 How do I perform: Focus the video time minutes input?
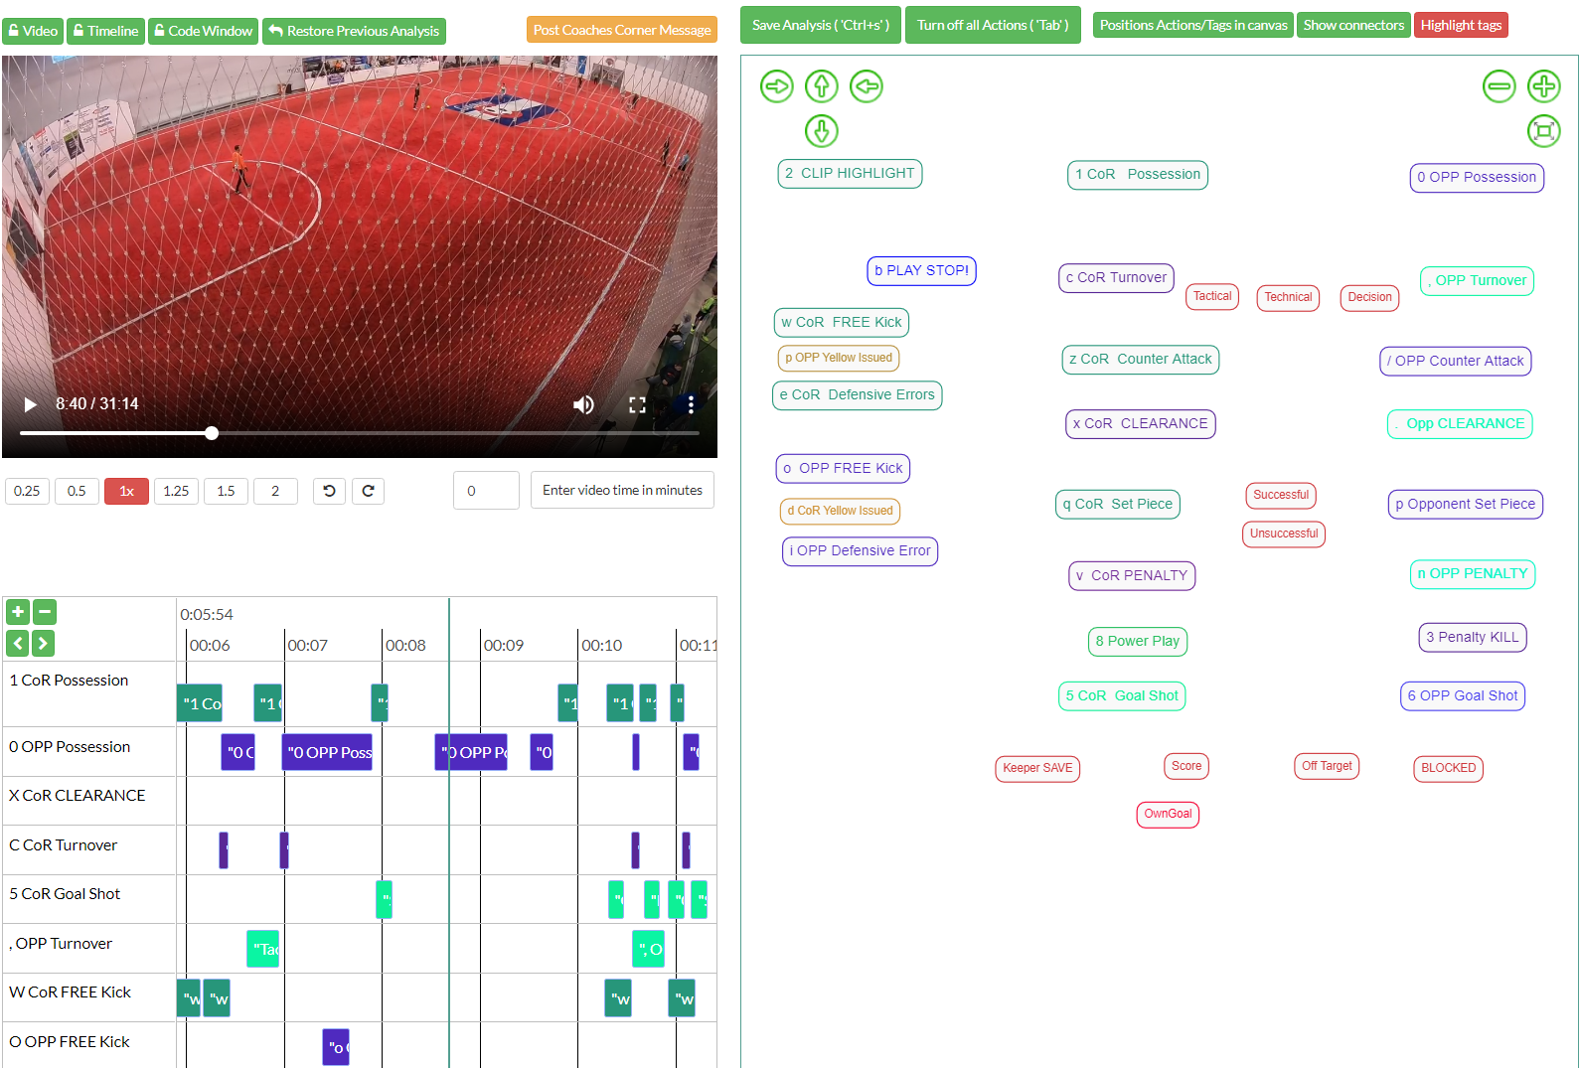[x=486, y=491]
